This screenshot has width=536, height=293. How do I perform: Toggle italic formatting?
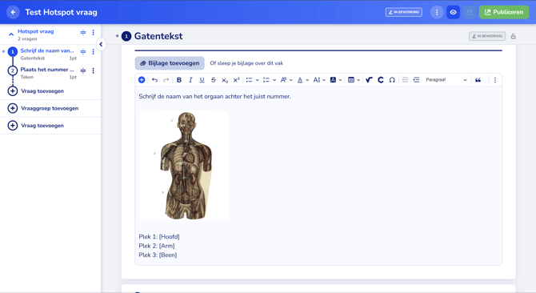190,80
